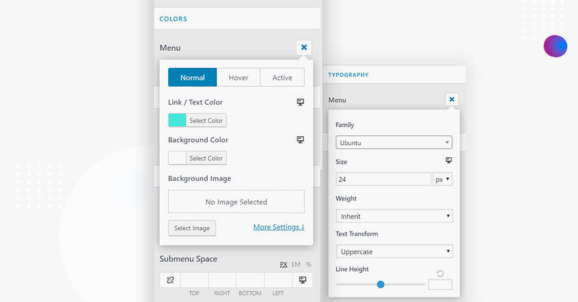Toggle the linked values icon in Submenu Space
The height and width of the screenshot is (302, 578).
click(x=170, y=280)
